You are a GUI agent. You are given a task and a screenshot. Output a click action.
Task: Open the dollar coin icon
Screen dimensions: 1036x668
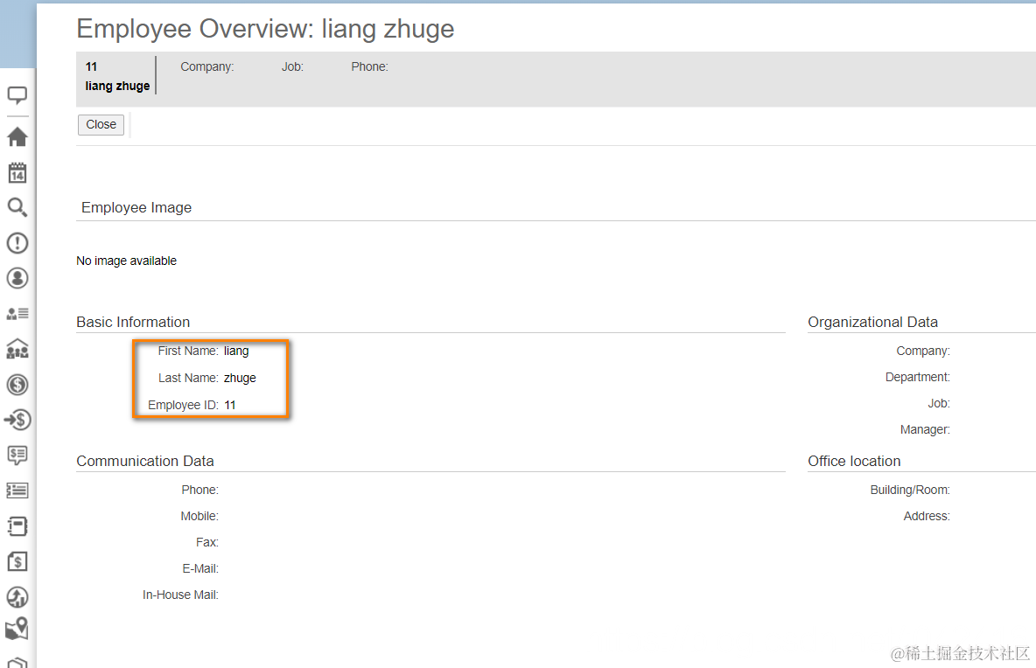[17, 384]
